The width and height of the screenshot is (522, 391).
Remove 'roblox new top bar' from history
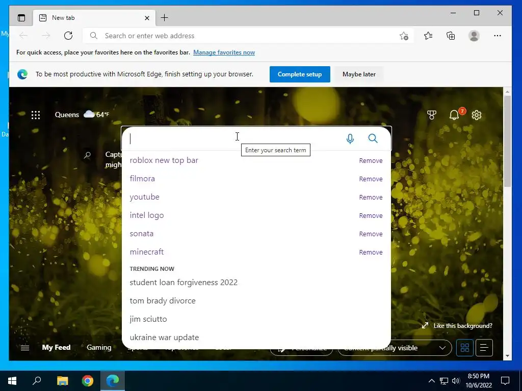[371, 160]
